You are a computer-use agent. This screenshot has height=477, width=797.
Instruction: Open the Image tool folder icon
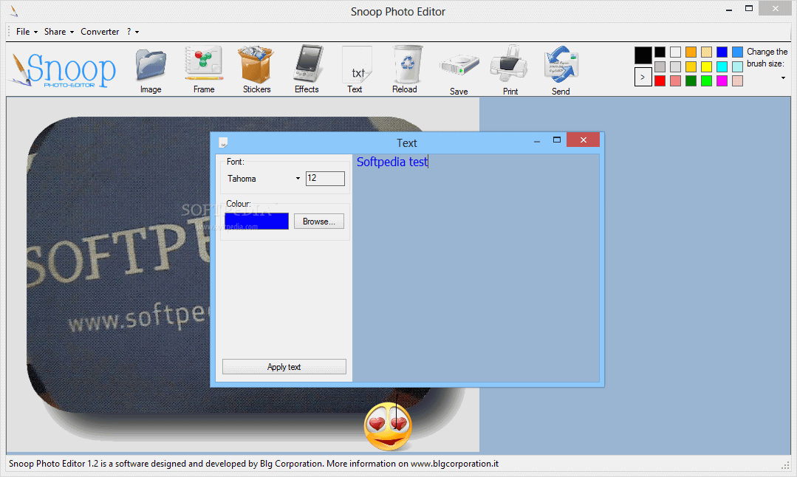pos(151,66)
